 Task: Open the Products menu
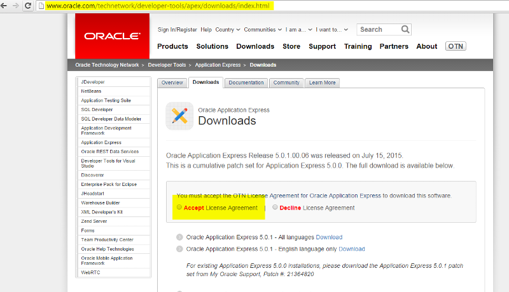point(172,46)
